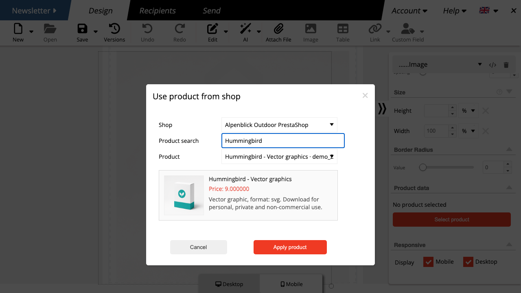The image size is (521, 293).
Task: Click the Border Radius slider handle
Action: 423,167
